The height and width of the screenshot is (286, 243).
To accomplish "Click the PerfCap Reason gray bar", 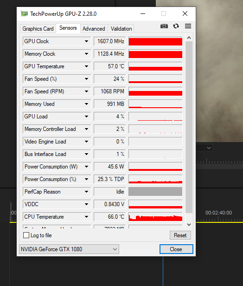I will click(155, 192).
